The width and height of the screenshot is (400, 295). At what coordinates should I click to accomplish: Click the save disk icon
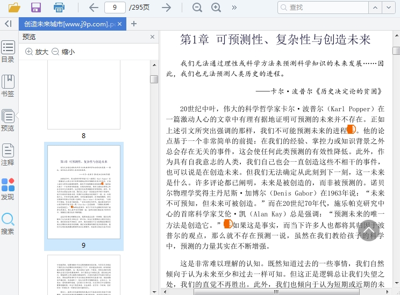tap(36, 8)
